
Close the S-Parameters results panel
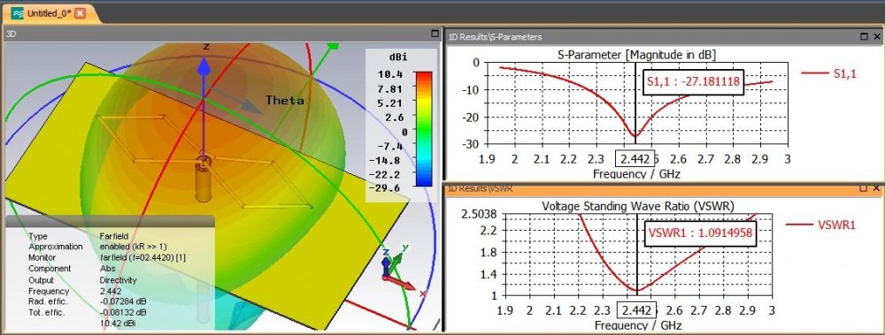pos(876,36)
